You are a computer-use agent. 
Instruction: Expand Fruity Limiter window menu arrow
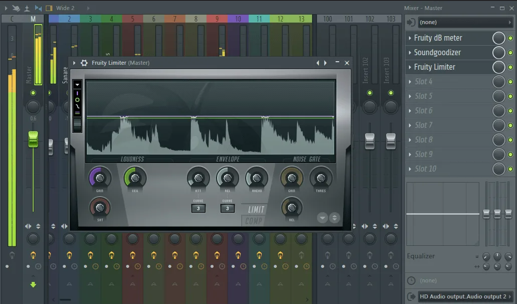pos(74,63)
